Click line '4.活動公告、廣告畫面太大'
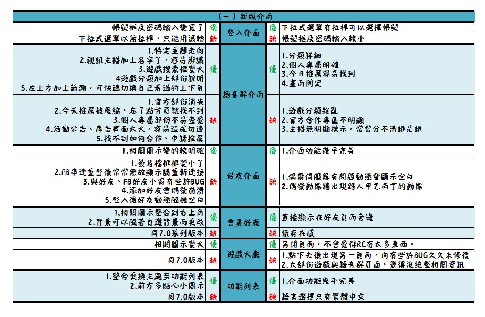 125,129
